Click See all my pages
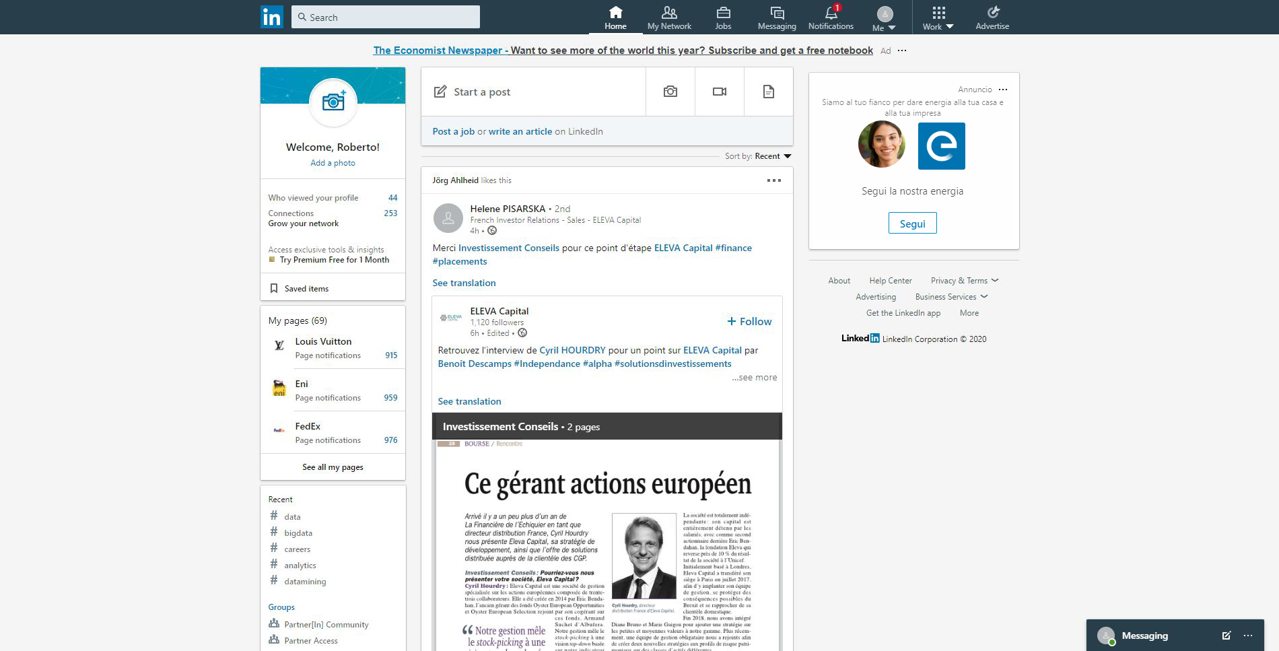 pyautogui.click(x=333, y=467)
